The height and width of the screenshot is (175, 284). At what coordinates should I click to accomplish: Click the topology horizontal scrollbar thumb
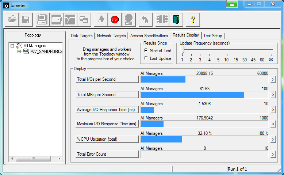(x=33, y=159)
